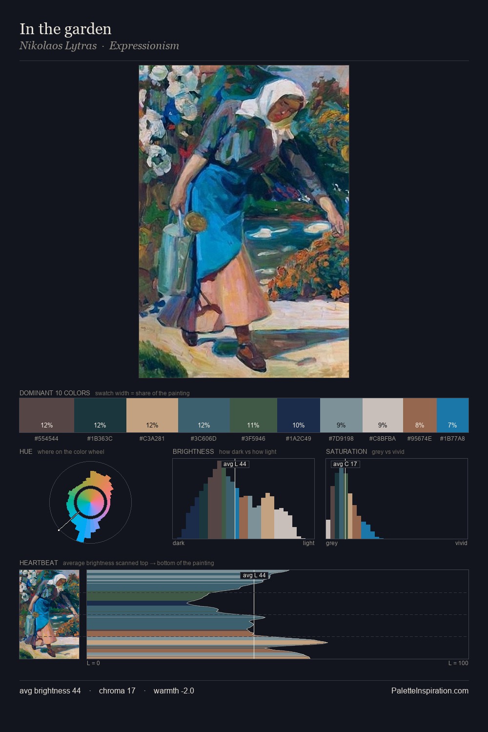The height and width of the screenshot is (732, 488).
Task: Click the 'L = 100' heartbeat axis label
Action: click(x=458, y=663)
